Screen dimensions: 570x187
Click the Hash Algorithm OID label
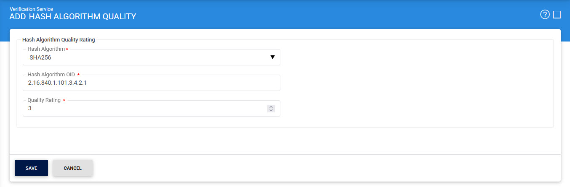point(51,75)
